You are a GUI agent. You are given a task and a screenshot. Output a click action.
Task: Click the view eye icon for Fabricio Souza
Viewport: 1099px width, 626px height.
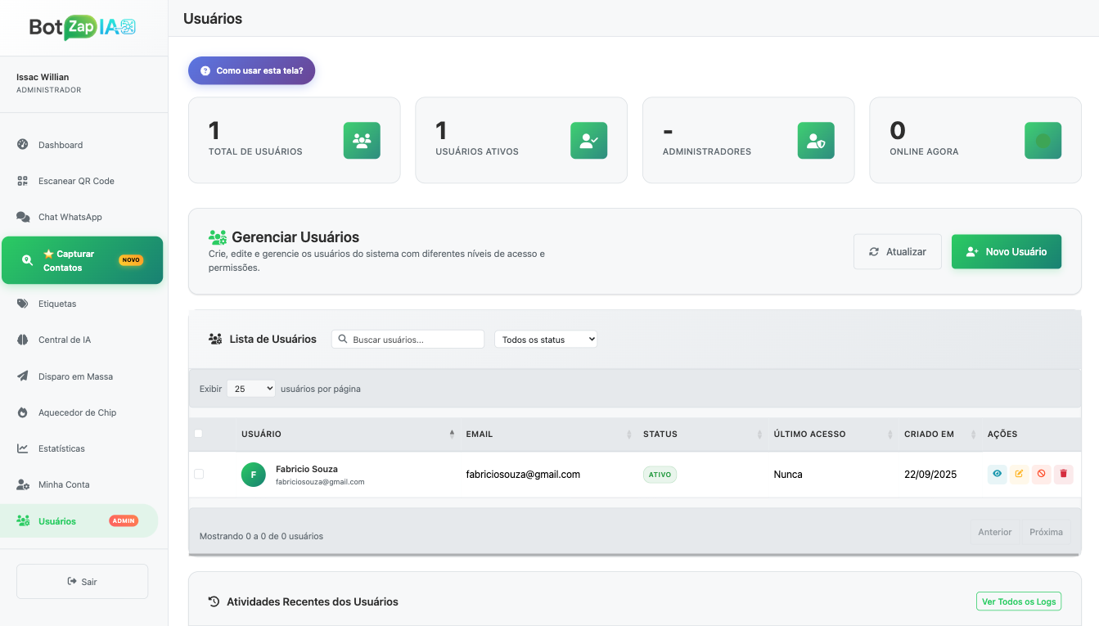pos(997,474)
